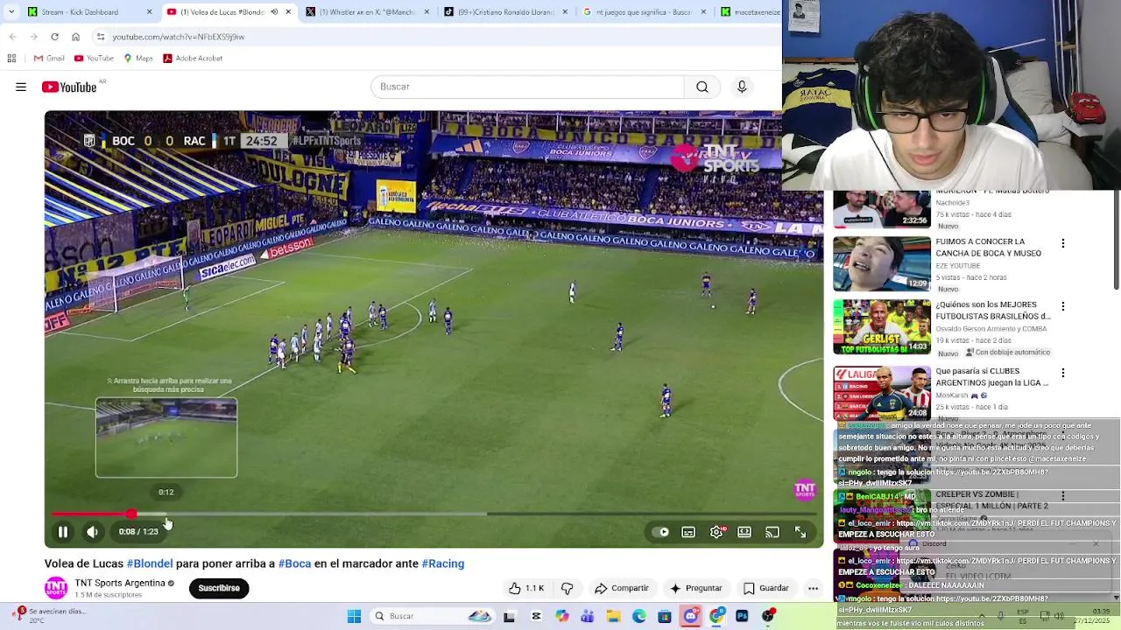Toggle the autoplay switch in player
This screenshot has width=1121, height=630.
(662, 532)
